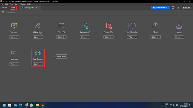
Task: Click the Share tool icon
Action: coord(155,25)
